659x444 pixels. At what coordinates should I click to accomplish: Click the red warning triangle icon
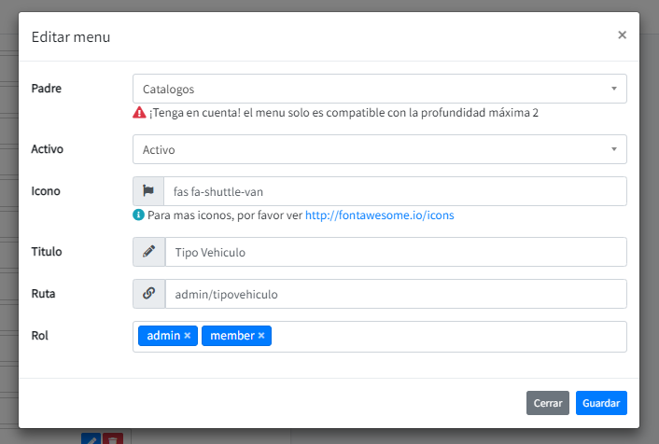click(x=139, y=113)
